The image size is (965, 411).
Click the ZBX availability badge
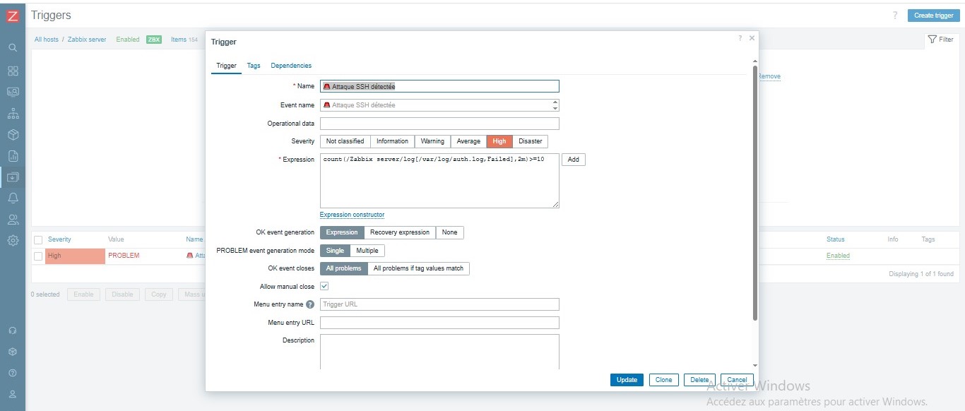pyautogui.click(x=154, y=40)
